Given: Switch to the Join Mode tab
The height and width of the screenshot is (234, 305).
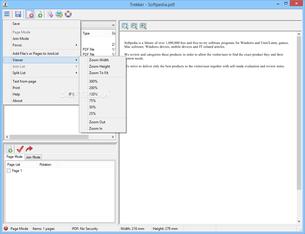Looking at the screenshot, I should [x=33, y=157].
